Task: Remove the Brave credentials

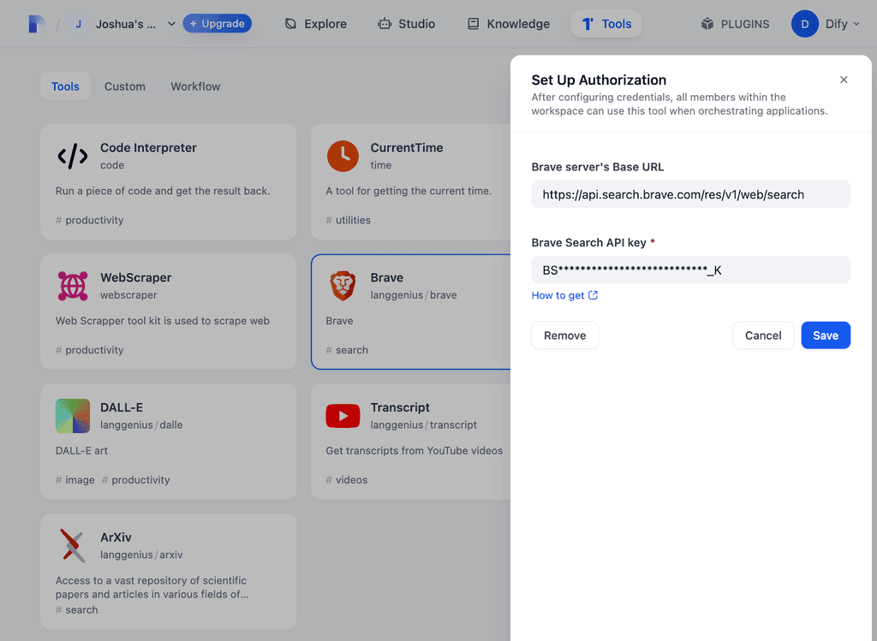Action: pos(564,335)
